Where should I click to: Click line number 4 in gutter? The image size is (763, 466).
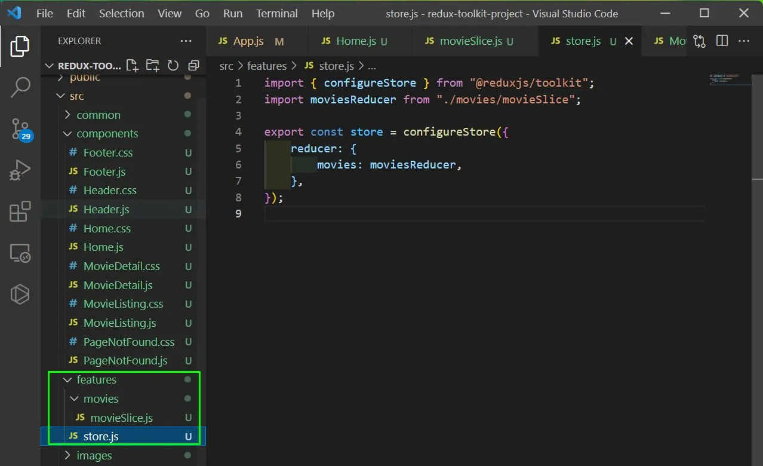[x=239, y=132]
